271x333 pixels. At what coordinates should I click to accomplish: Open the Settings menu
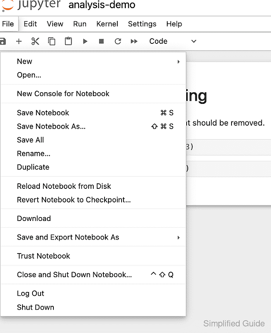click(142, 24)
